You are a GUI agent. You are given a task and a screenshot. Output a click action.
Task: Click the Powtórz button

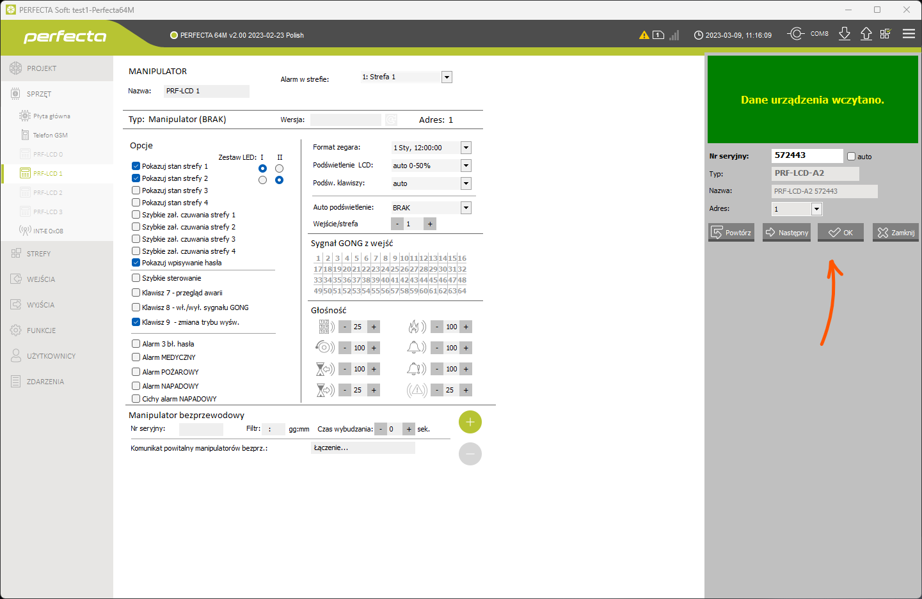click(x=731, y=233)
